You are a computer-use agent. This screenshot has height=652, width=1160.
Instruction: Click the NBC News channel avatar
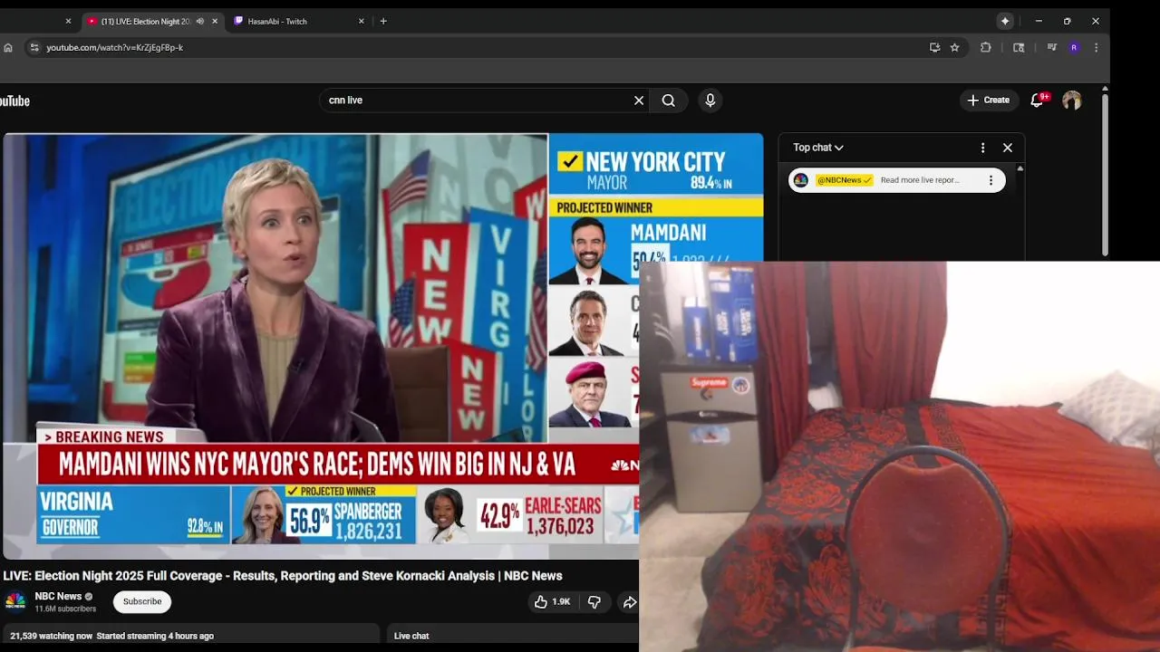[x=15, y=601]
